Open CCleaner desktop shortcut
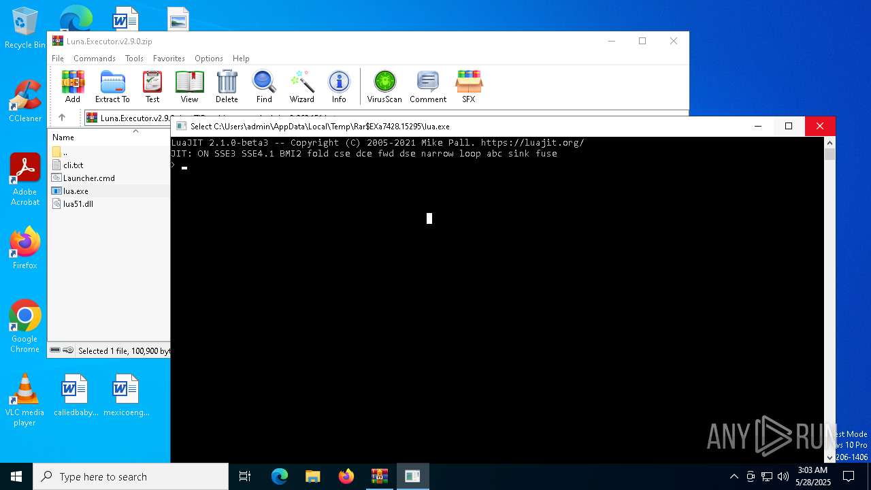 [x=24, y=101]
